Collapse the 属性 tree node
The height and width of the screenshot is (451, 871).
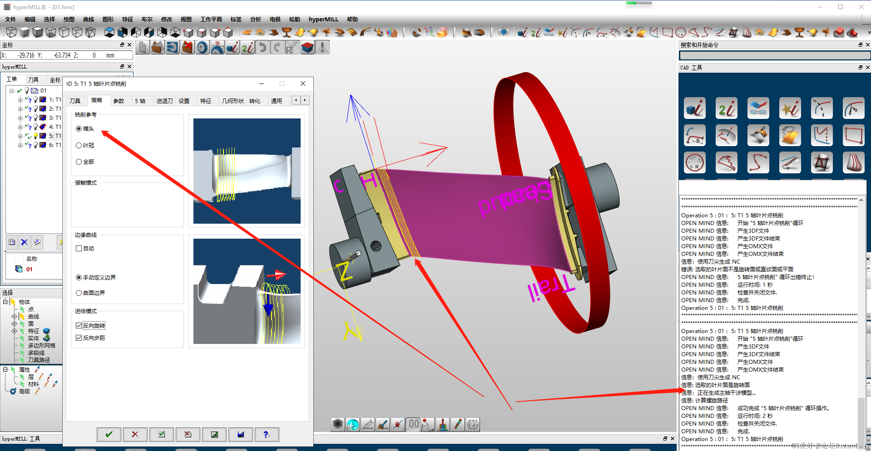click(x=5, y=369)
